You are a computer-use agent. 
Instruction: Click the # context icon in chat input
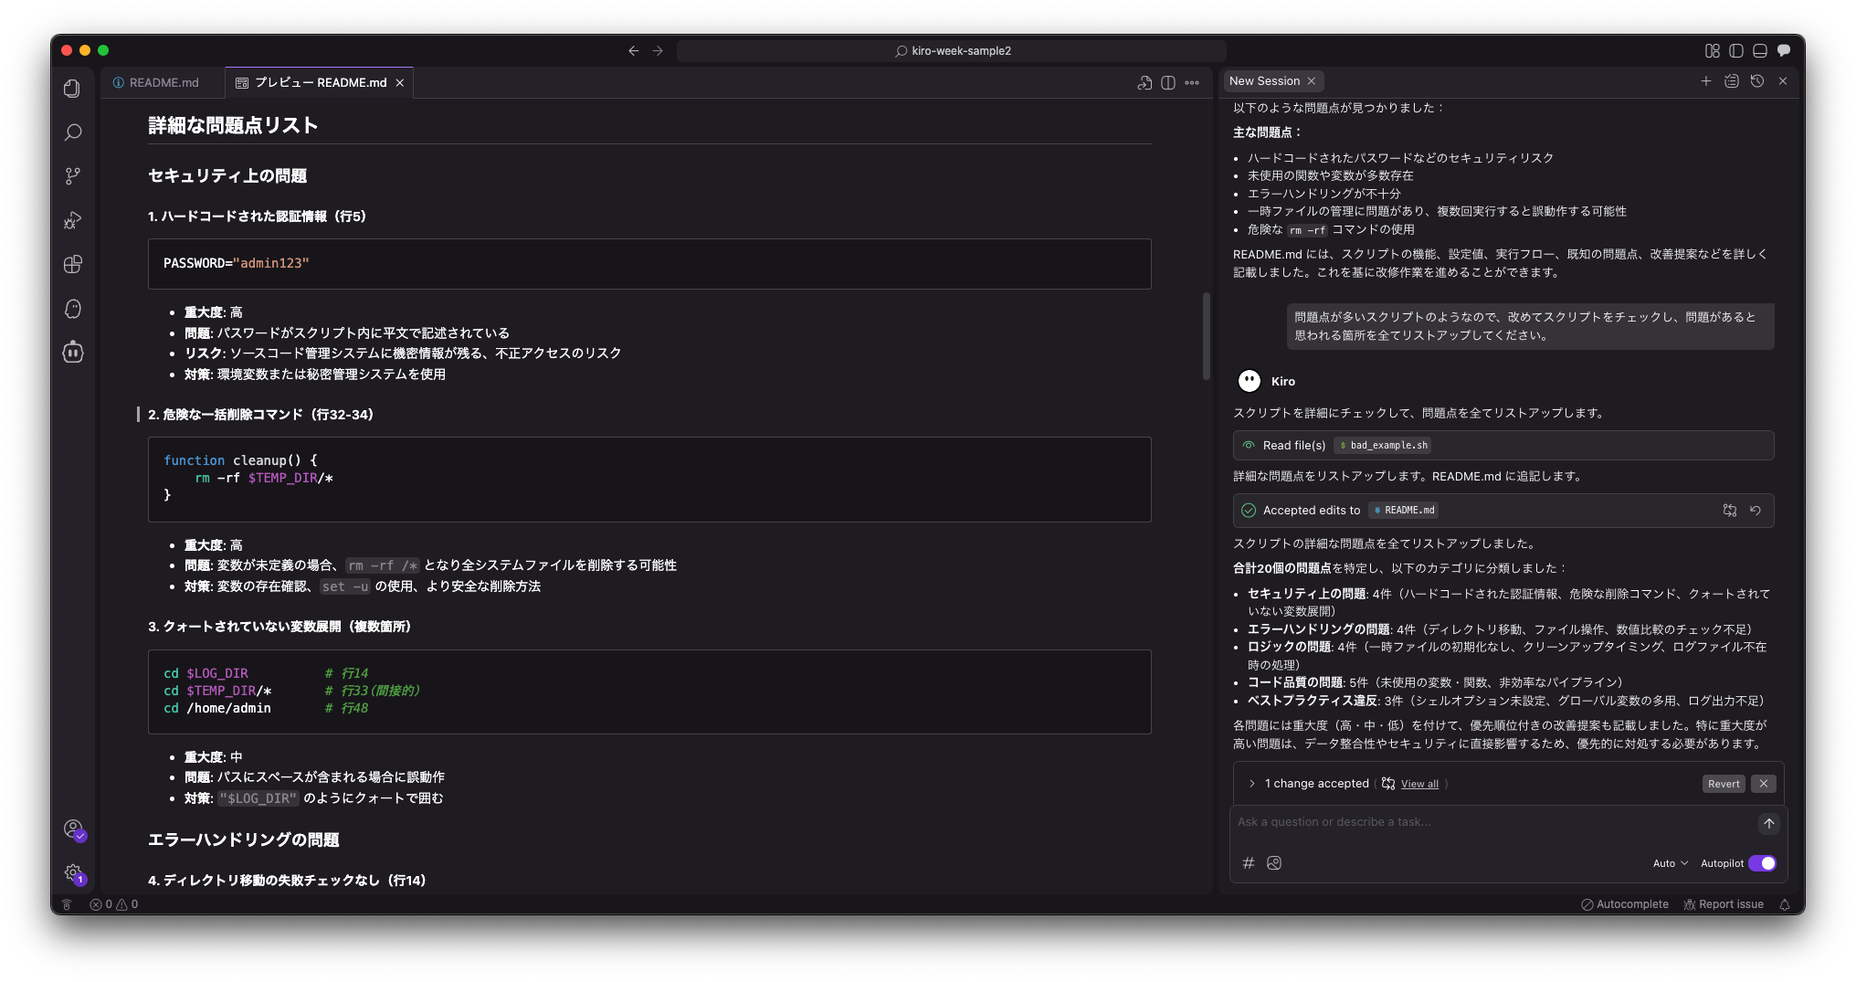click(x=1249, y=863)
